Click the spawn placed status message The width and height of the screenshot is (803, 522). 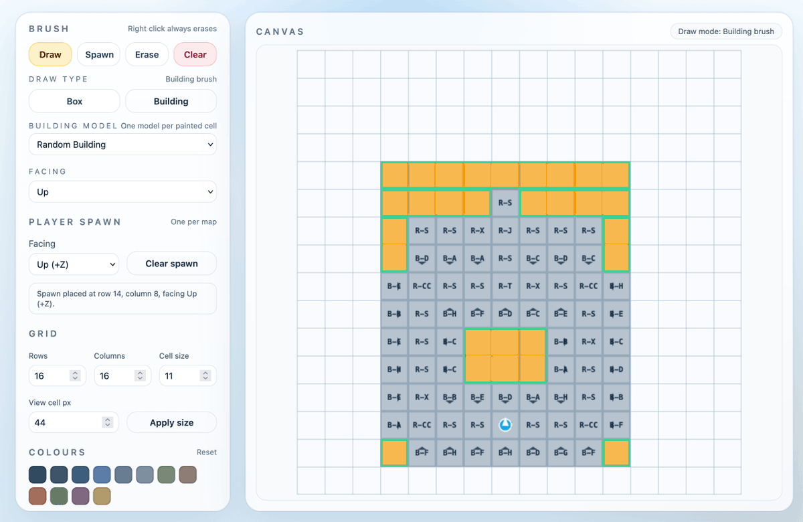pyautogui.click(x=122, y=298)
